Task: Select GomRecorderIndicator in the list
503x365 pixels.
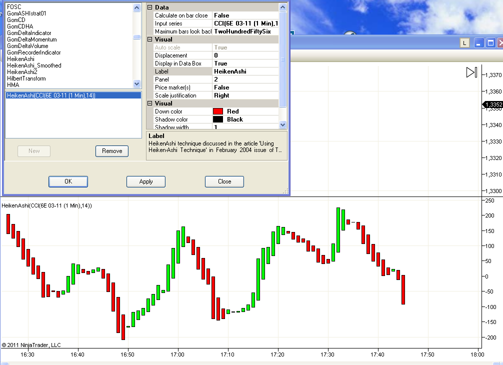Action: coord(33,52)
